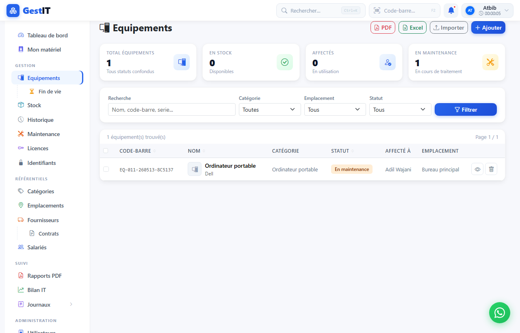Click the bold Ordinateur portable equipment name
Image resolution: width=520 pixels, height=333 pixels.
(230, 166)
